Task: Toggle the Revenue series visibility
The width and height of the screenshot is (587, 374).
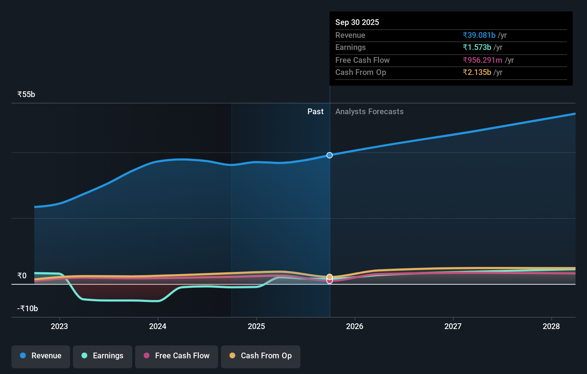Action: [x=40, y=356]
